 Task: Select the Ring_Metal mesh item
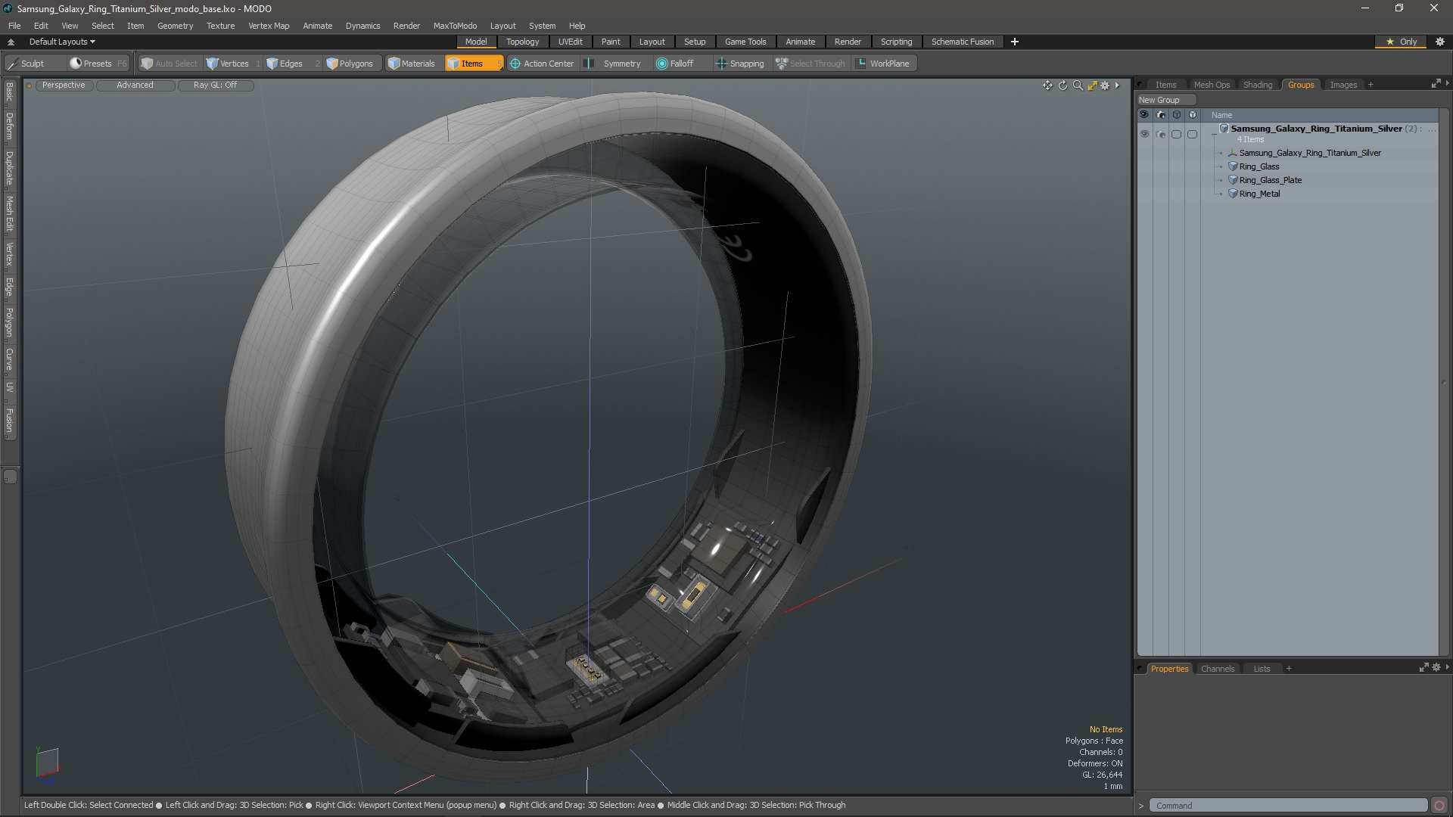click(1259, 194)
